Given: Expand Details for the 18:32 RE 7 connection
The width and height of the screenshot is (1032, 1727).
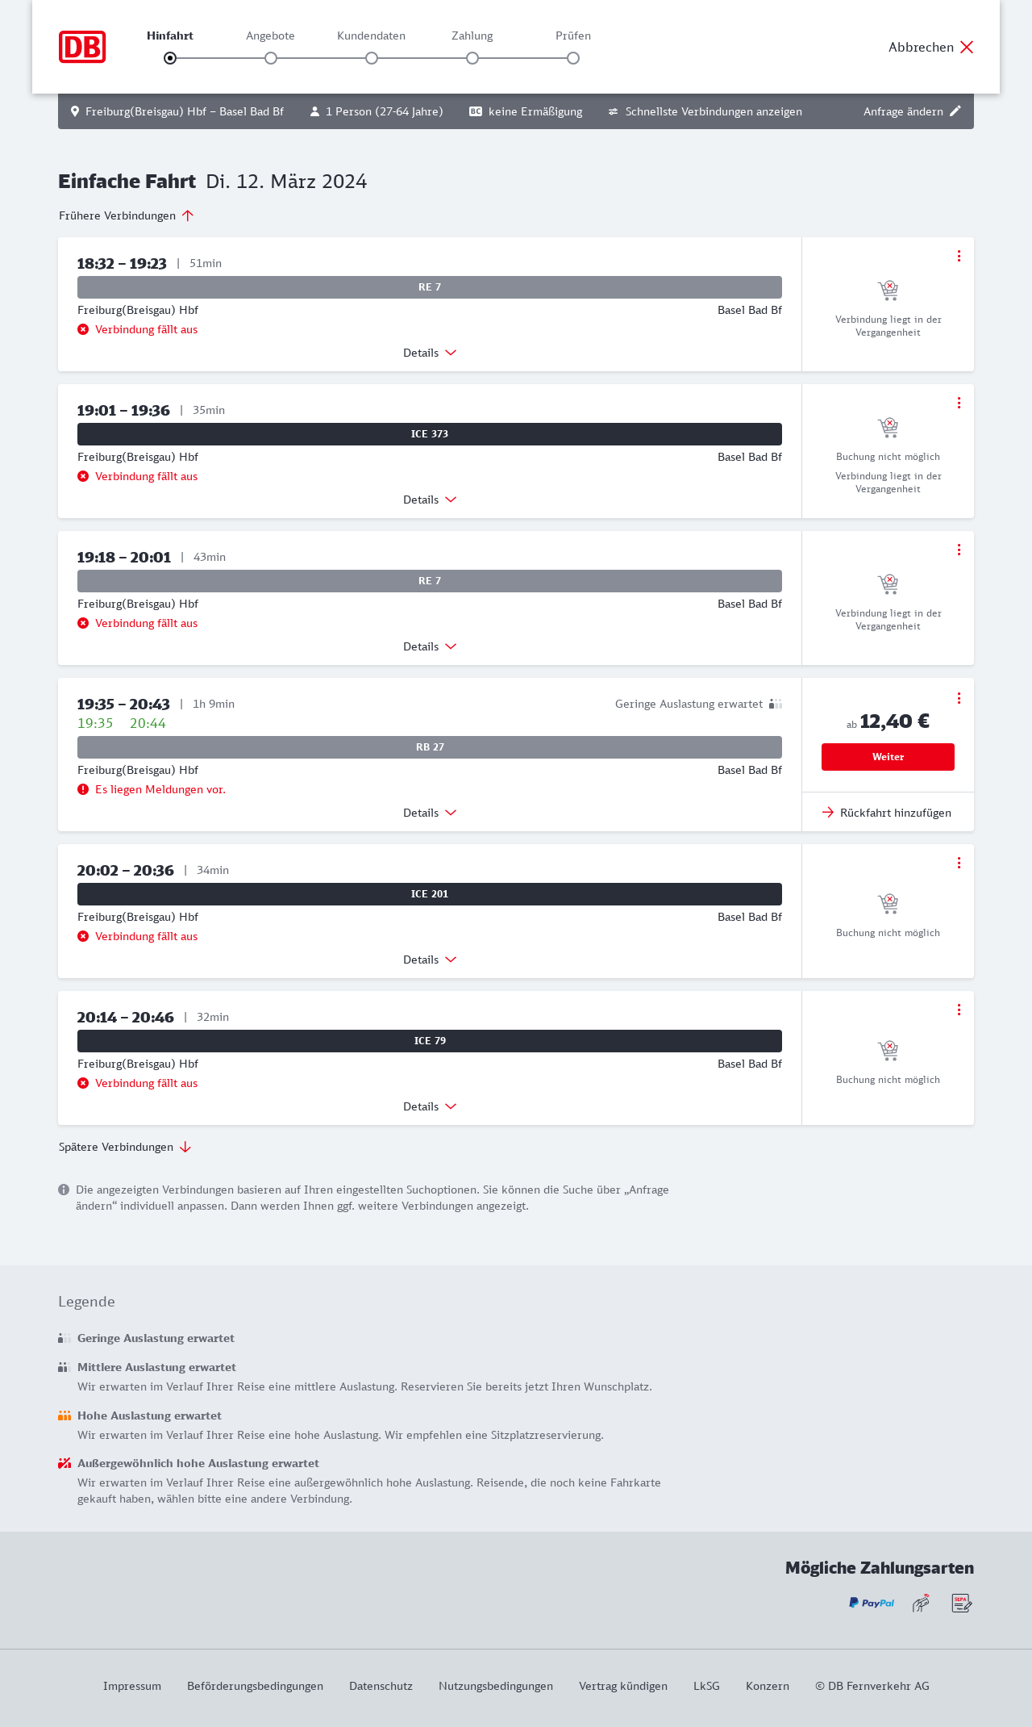Looking at the screenshot, I should (430, 353).
